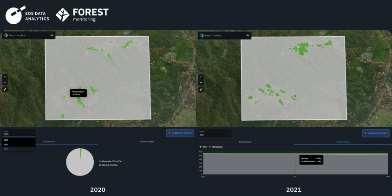Viewport: 392px width, 196px height.
Task: Click the forest logo in 2020 search box
Action: [6, 35]
